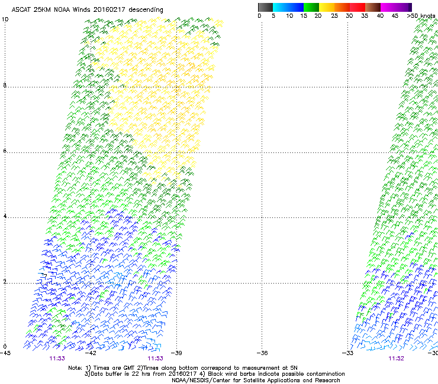The height and width of the screenshot is (384, 438).
Task: Click the latitude axis label '8'
Action: pyautogui.click(x=5, y=85)
